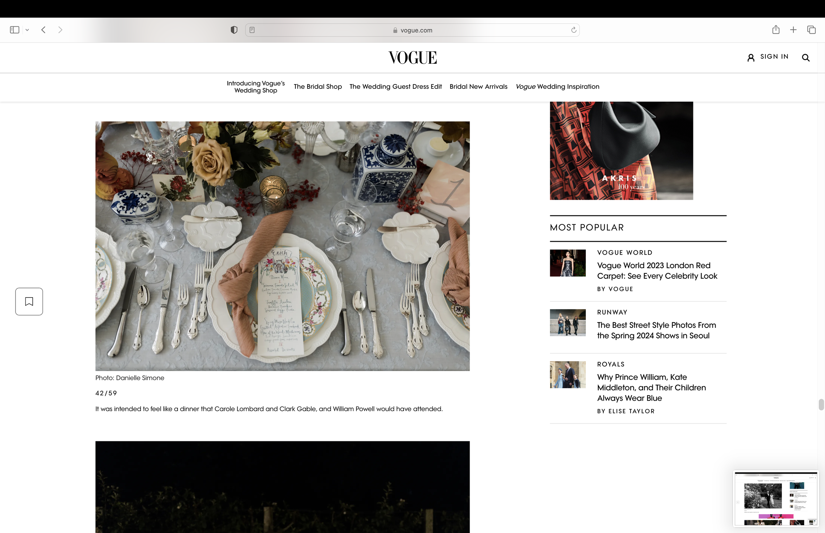Open The Bridal Shop menu item
This screenshot has height=533, width=825.
[317, 86]
